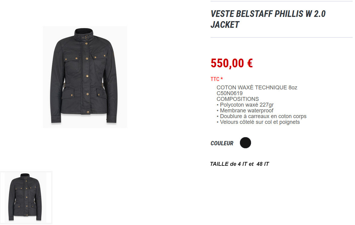
Task: Click the reference code C50N0619
Action: 230,93
